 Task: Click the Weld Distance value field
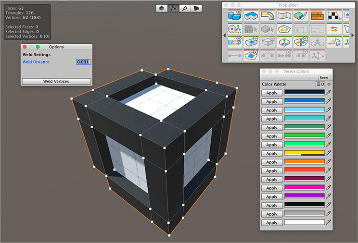(x=83, y=62)
